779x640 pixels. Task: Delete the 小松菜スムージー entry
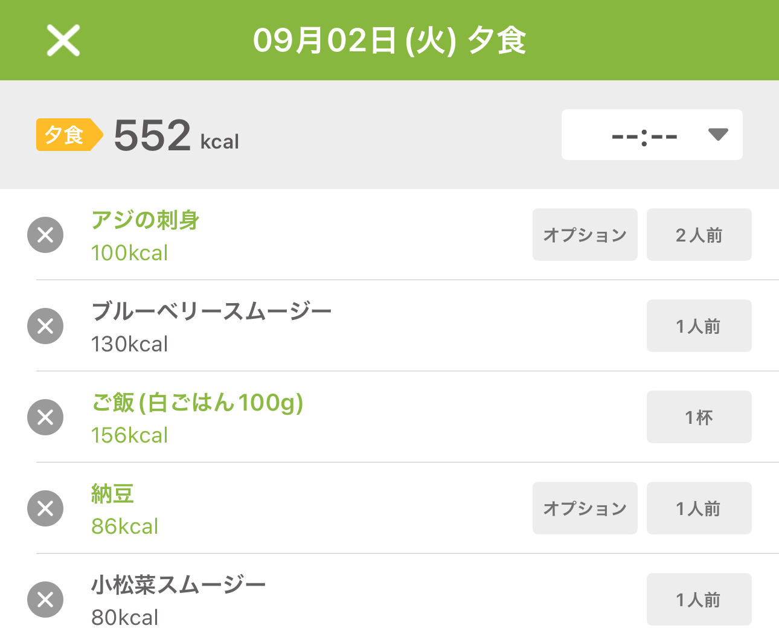tap(45, 600)
